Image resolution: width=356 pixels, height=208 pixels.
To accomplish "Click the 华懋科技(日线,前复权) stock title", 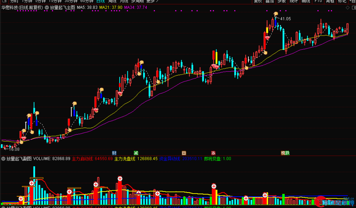I will (x=22, y=8).
